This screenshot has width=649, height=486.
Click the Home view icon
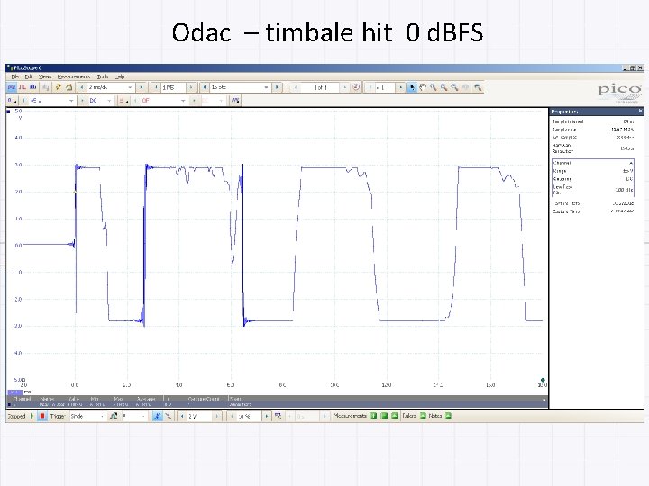click(x=69, y=87)
